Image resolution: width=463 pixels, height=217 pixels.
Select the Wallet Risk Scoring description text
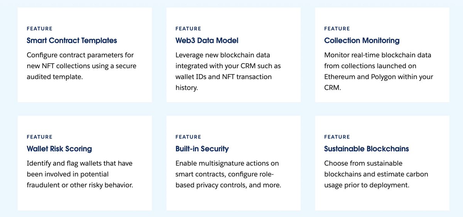point(80,174)
